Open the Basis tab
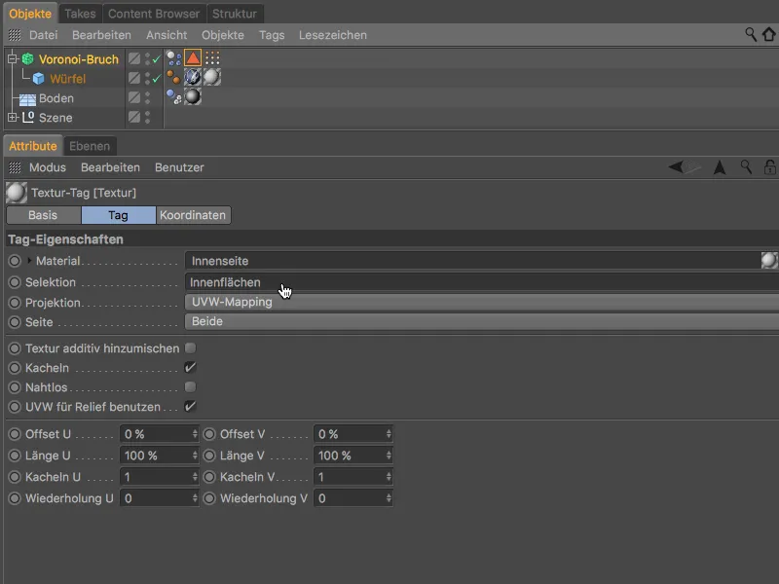The image size is (779, 584). (43, 215)
